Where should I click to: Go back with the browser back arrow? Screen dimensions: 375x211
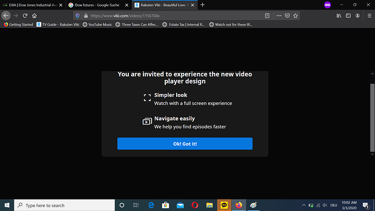(x=6, y=16)
